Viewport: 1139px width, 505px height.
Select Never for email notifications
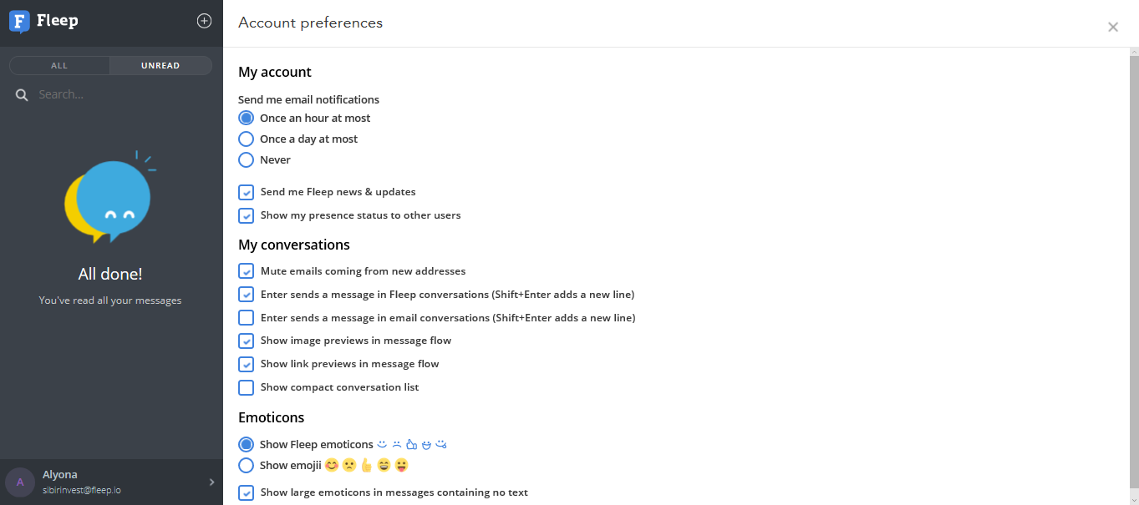pos(247,160)
